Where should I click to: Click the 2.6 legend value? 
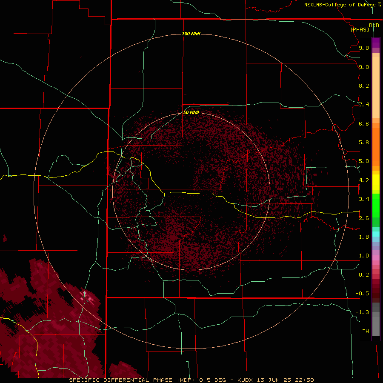click(364, 218)
